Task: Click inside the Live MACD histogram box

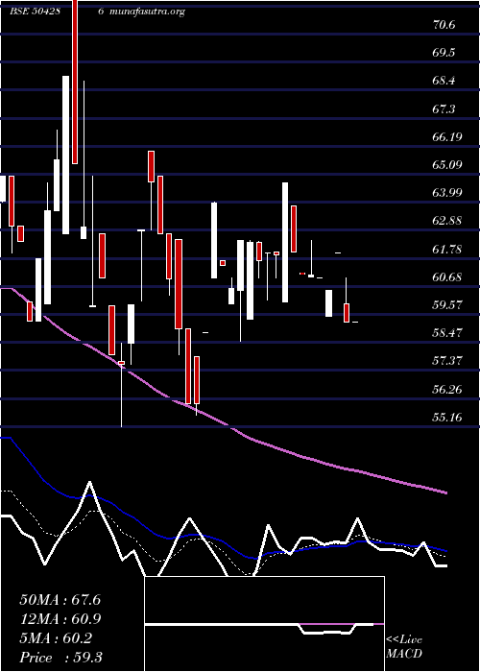Action: [x=264, y=624]
